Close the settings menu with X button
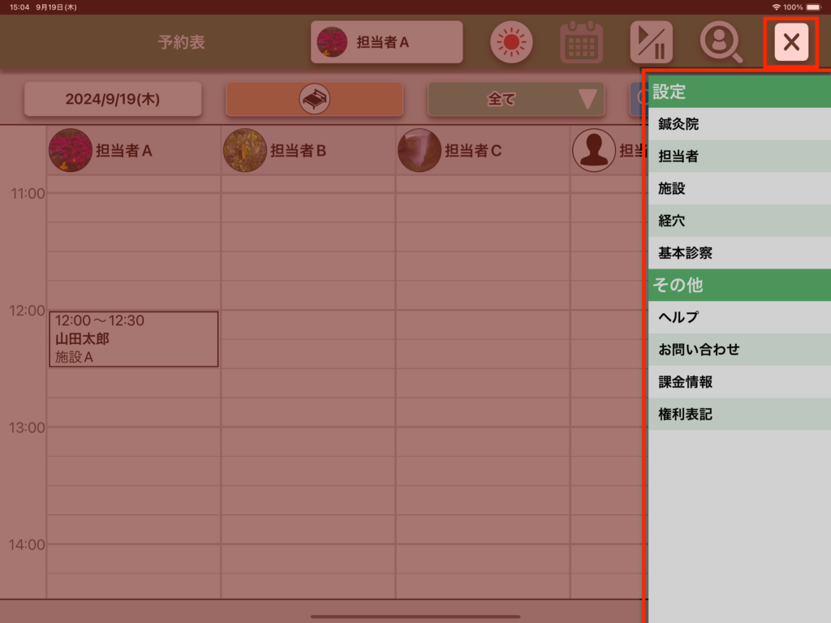This screenshot has width=831, height=623. click(790, 43)
